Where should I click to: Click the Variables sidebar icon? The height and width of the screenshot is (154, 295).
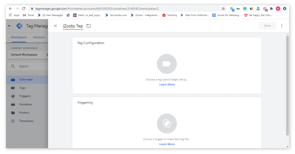[x=13, y=104]
